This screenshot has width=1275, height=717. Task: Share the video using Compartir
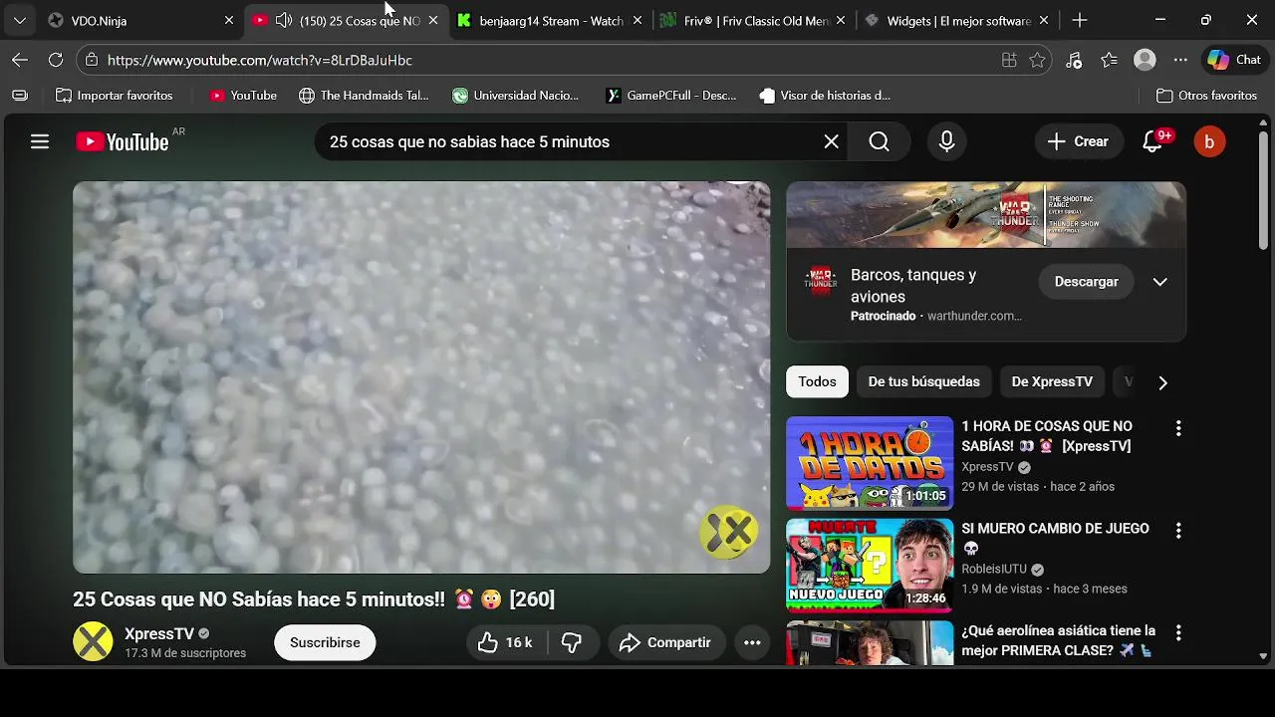(666, 642)
